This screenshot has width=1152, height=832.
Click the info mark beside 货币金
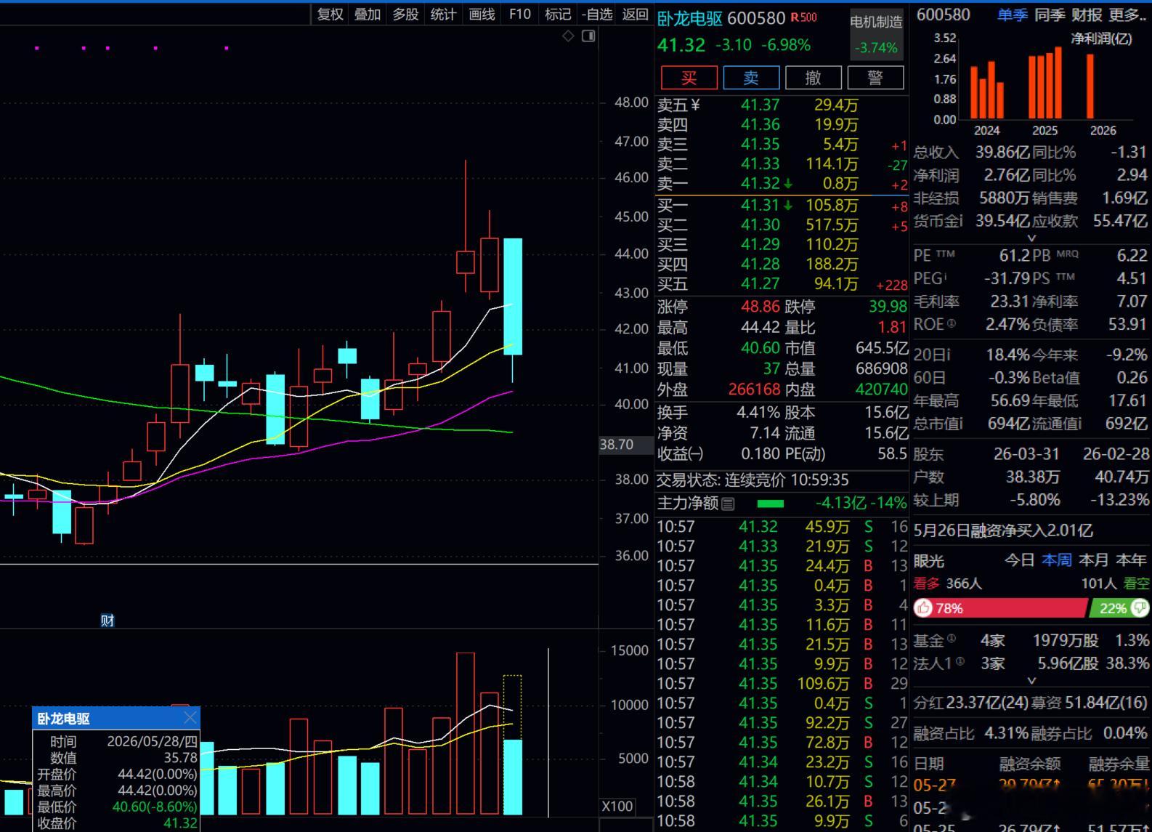pos(960,221)
